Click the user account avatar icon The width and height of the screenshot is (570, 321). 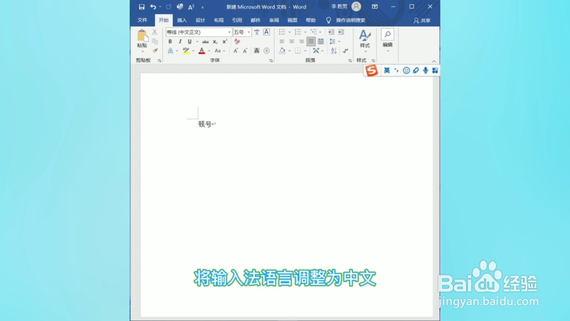pos(356,6)
